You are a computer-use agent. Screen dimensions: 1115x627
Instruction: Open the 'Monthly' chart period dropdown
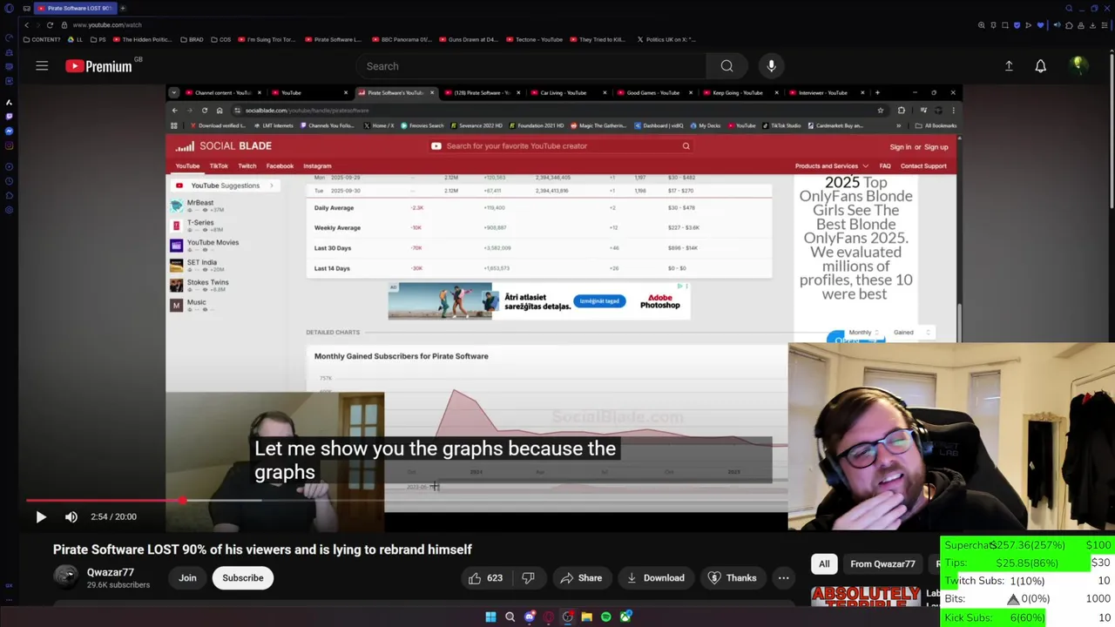pyautogui.click(x=862, y=333)
